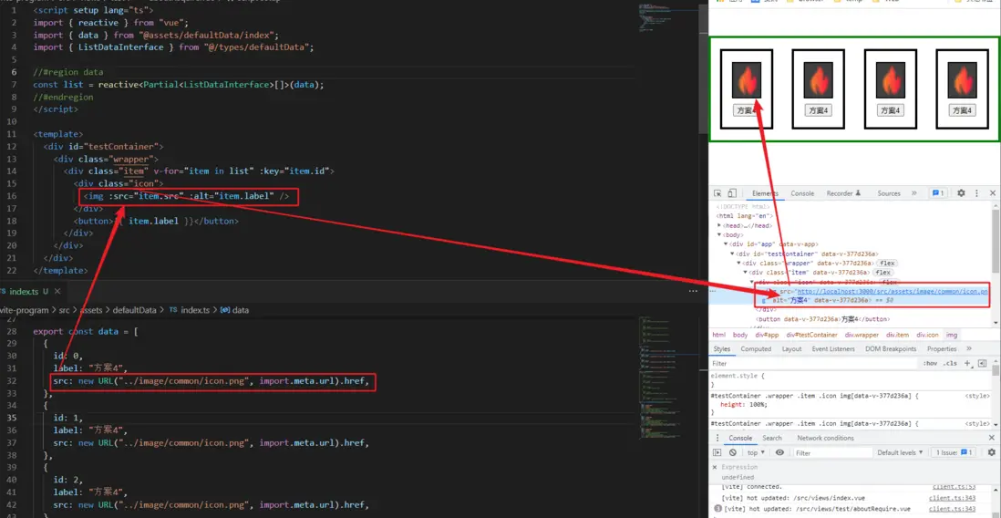Select div#testContainer in the breadcrumb
This screenshot has height=518, width=1001.
(811, 335)
